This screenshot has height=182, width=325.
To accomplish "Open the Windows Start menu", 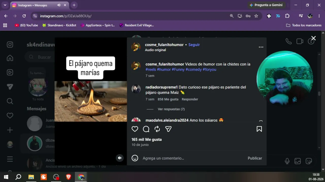I will click(x=6, y=177).
